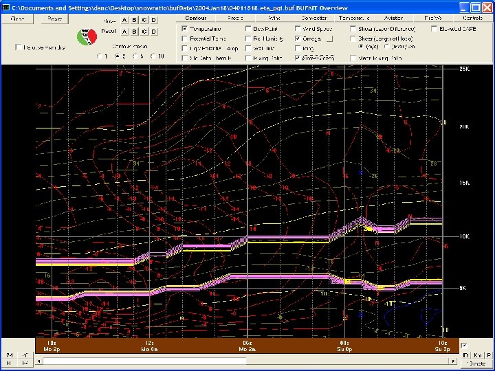Save current view to slot A
Image resolution: width=495 pixels, height=371 pixels.
pos(124,20)
